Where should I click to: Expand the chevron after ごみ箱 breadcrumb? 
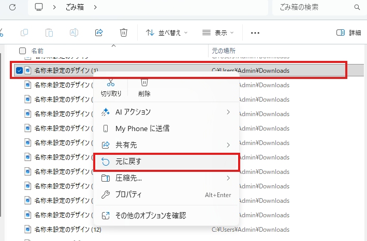click(x=95, y=7)
